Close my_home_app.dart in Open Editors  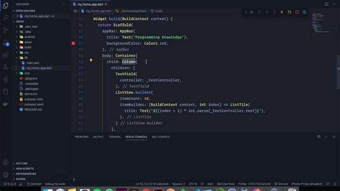pos(18,16)
